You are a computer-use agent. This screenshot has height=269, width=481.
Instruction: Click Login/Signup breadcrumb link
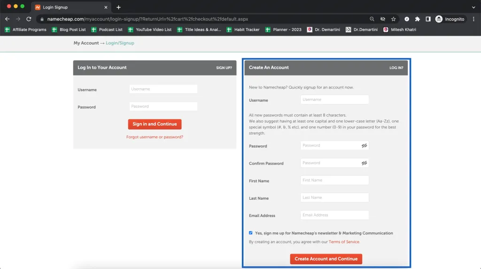tap(120, 43)
